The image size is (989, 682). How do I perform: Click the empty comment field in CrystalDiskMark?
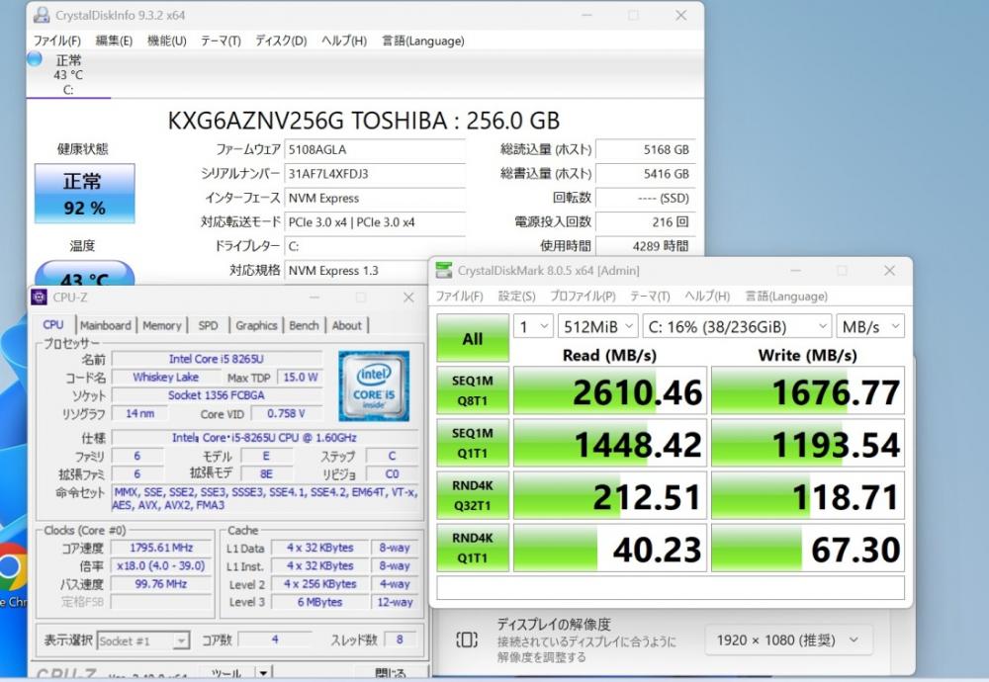coord(671,587)
